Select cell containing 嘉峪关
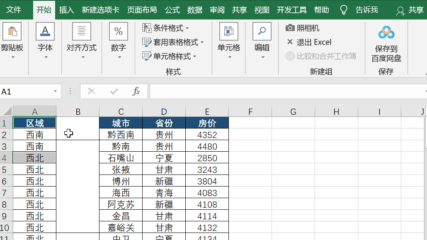 point(121,228)
